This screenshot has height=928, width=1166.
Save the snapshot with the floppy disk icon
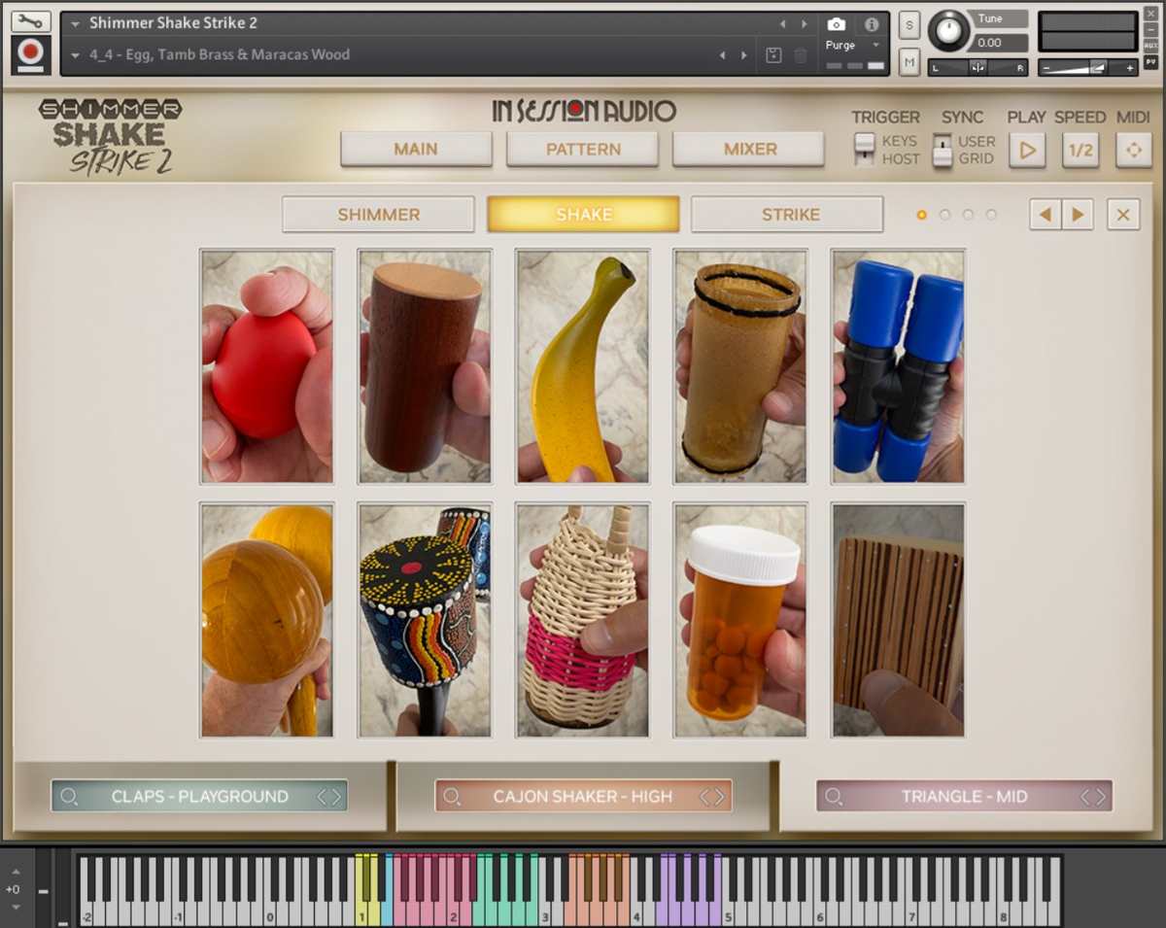(773, 55)
